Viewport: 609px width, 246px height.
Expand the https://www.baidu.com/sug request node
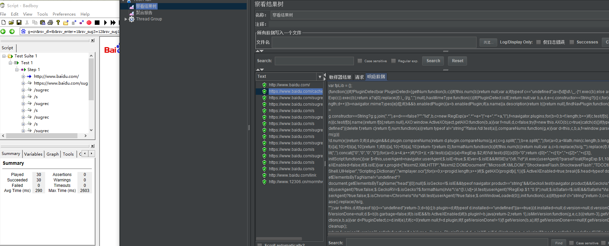pos(23,83)
